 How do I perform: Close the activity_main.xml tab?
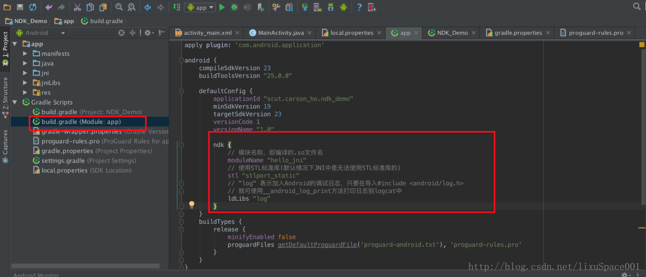point(236,33)
